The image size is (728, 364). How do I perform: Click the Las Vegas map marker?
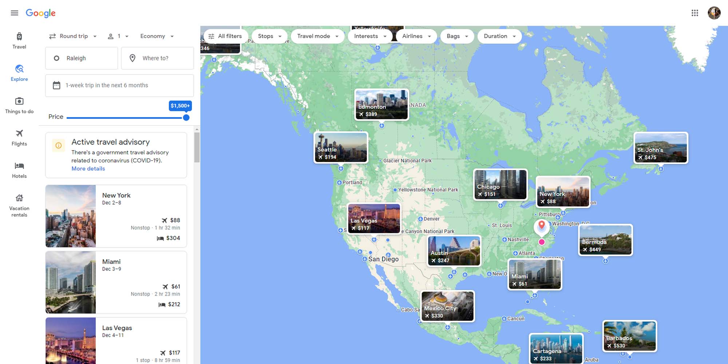pyautogui.click(x=374, y=218)
